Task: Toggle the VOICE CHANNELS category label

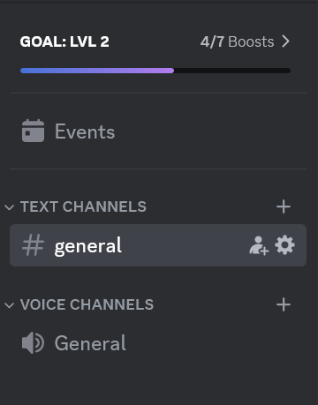Action: click(x=87, y=304)
